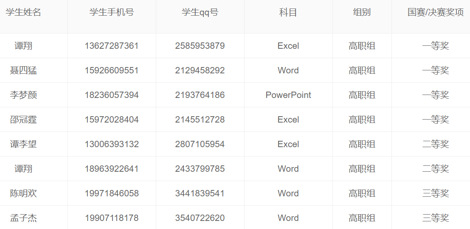Screen dimensions: 470x229
Task: Click QQ number 3540722620
Action: coord(200,218)
